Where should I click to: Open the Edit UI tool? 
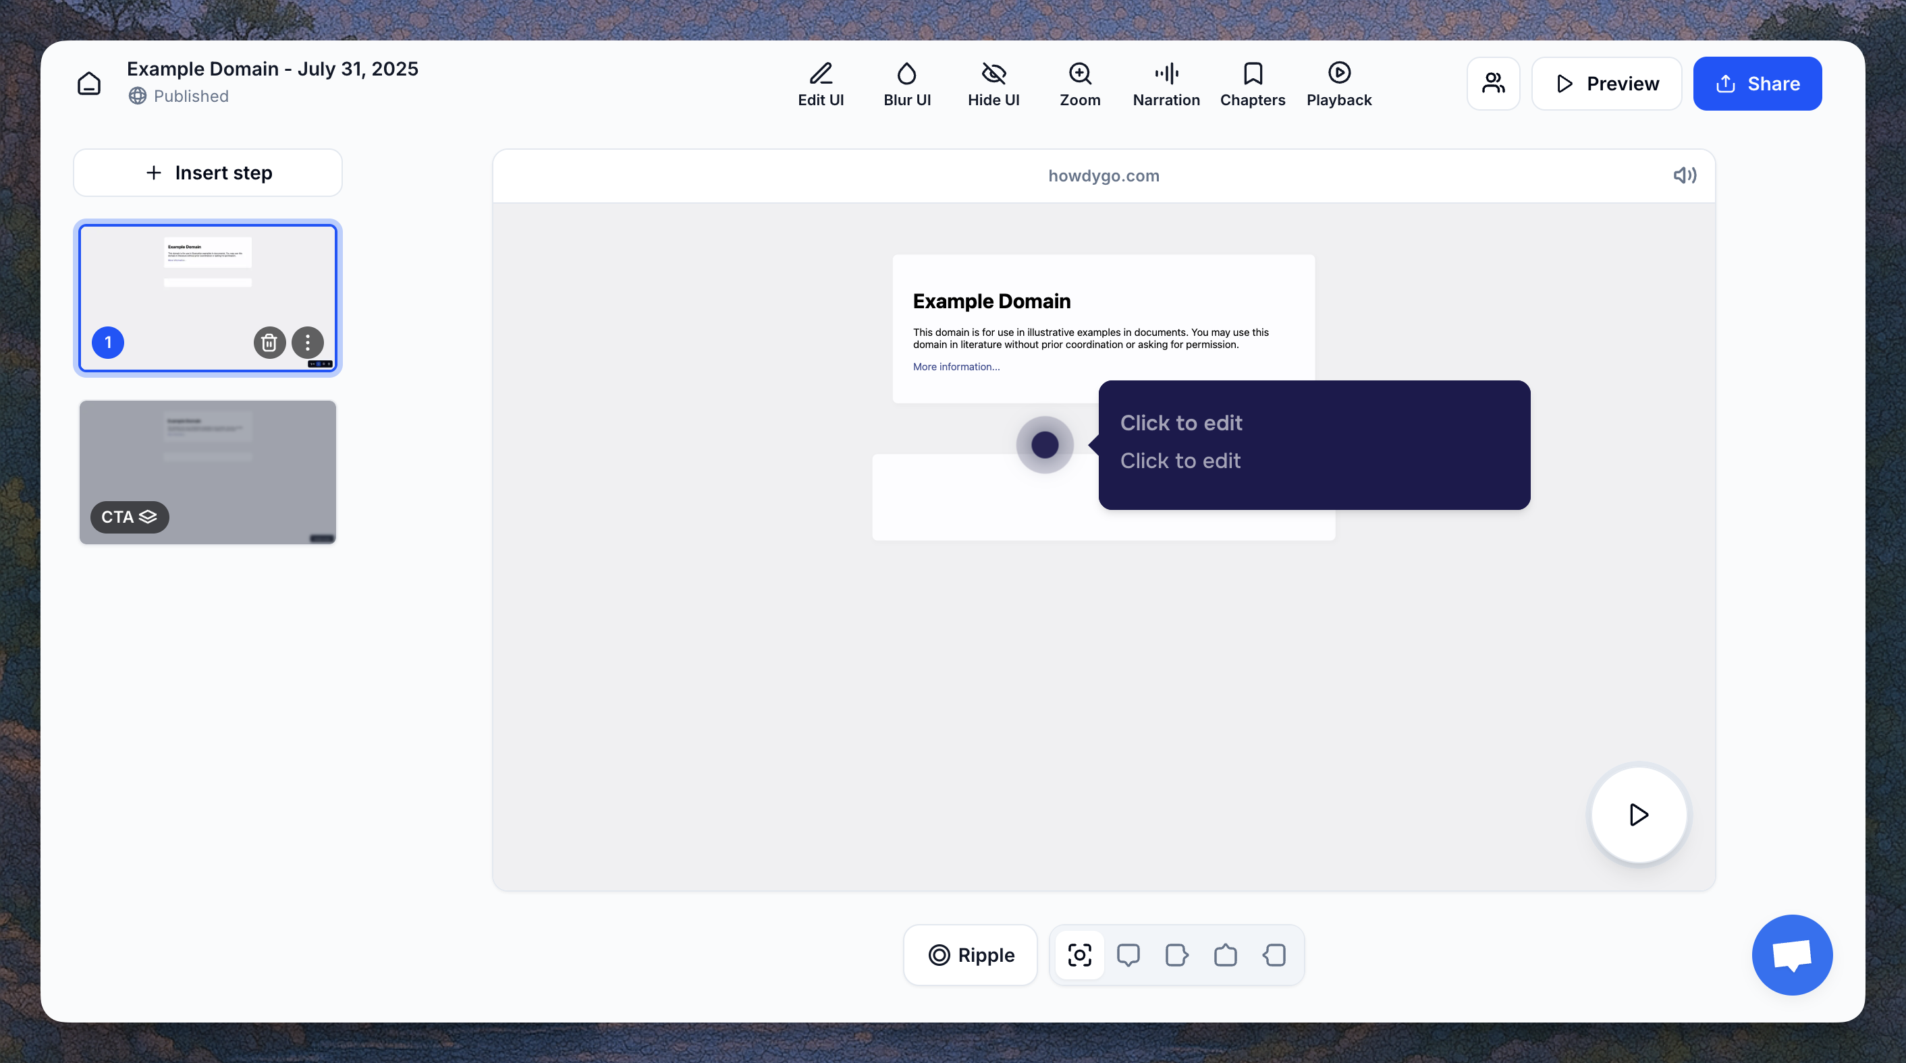click(x=821, y=84)
